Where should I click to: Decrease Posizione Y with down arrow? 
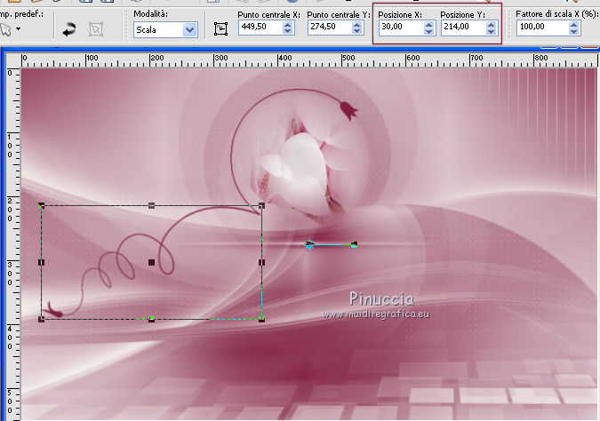[491, 31]
